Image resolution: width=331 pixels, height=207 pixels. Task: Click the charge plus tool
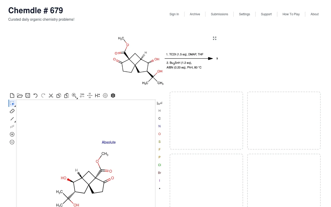click(12, 134)
